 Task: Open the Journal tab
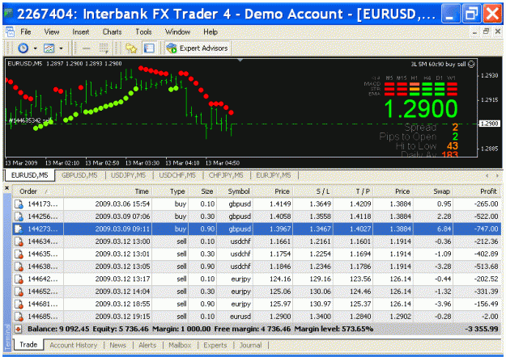tap(250, 345)
